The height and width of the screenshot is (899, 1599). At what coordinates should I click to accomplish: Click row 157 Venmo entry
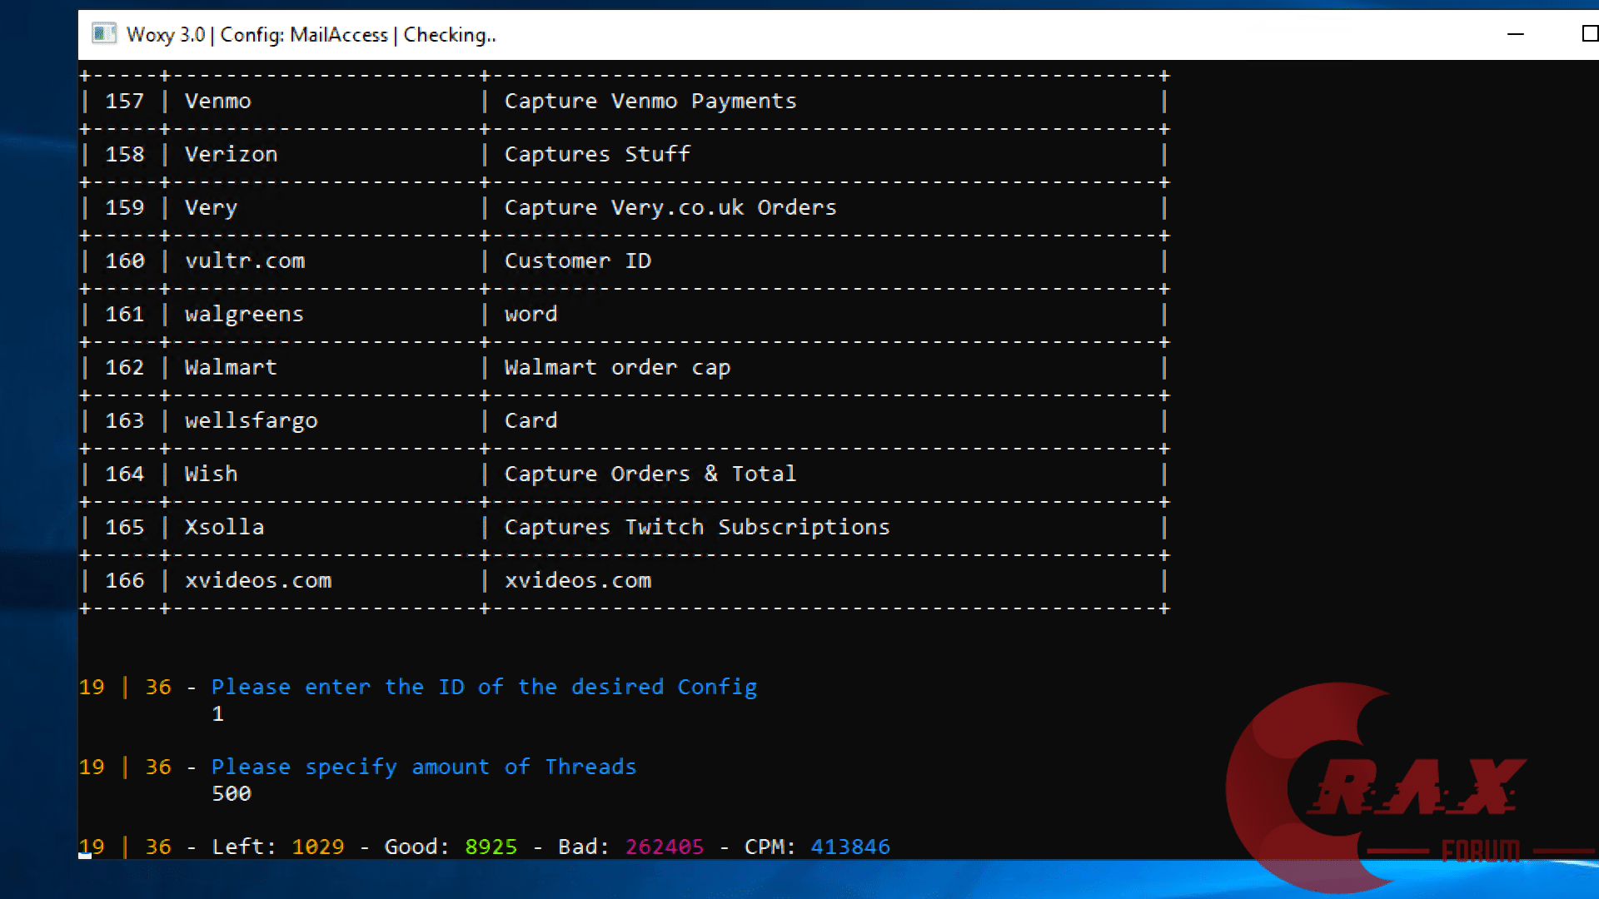(x=217, y=102)
